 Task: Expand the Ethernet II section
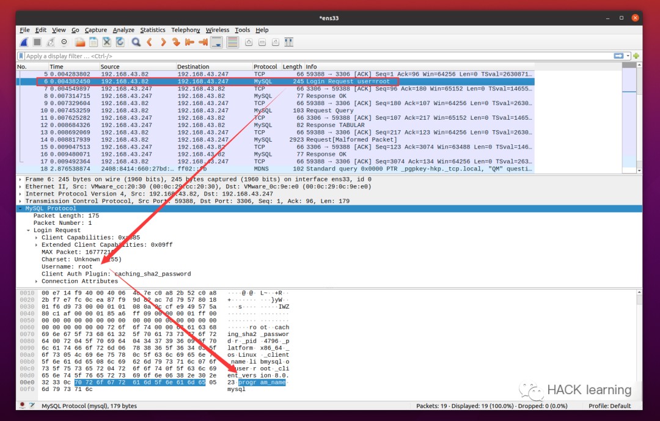pos(20,186)
